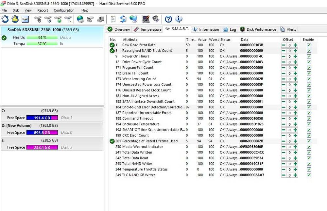Select the Total NAND Writes attribute row
This screenshot has height=211, width=327.
213,164
